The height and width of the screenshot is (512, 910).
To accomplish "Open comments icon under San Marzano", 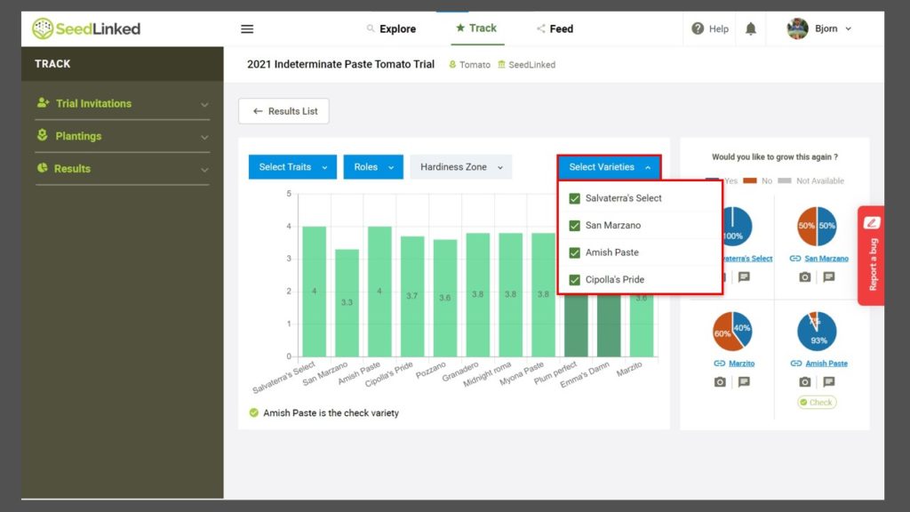I will click(x=829, y=277).
